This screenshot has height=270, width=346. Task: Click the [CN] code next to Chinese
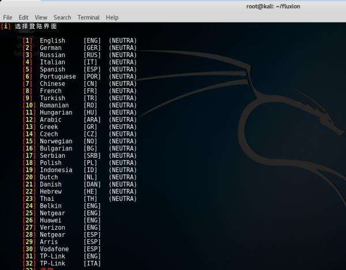point(91,83)
